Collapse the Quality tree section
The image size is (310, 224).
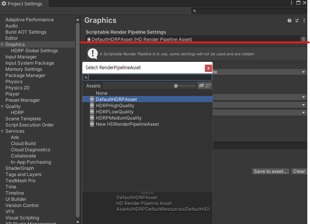[x=2, y=106]
